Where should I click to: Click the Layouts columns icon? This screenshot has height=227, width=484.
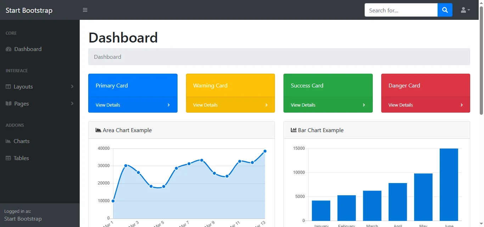pos(9,87)
